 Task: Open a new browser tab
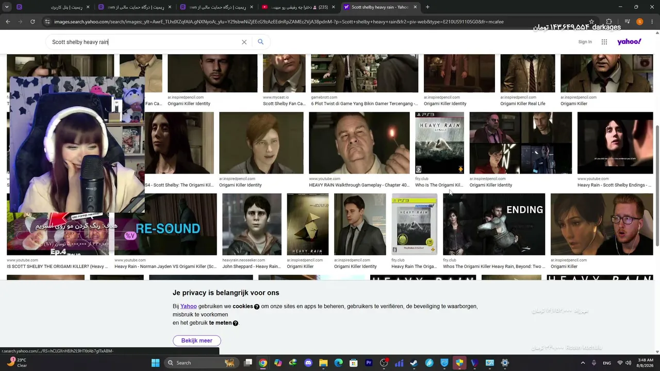click(427, 7)
